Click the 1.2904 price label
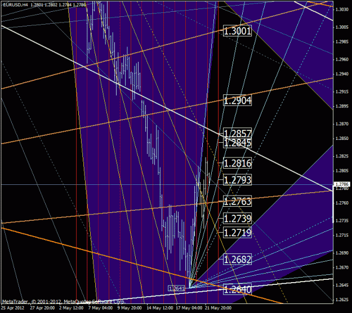Screen dimensions: 352x313 [x=237, y=100]
